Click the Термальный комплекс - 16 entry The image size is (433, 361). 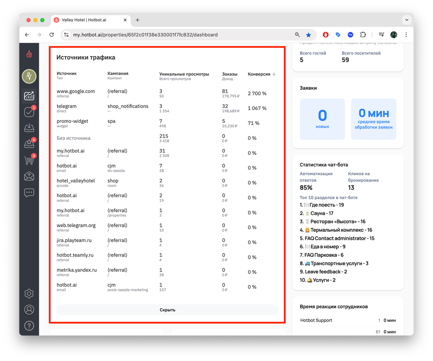coord(336,230)
